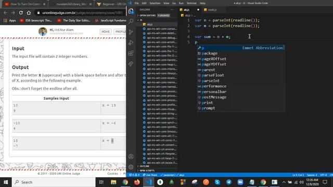Open the JavaScript Fundame... bookmark
The height and width of the screenshot is (187, 333).
pos(110,20)
